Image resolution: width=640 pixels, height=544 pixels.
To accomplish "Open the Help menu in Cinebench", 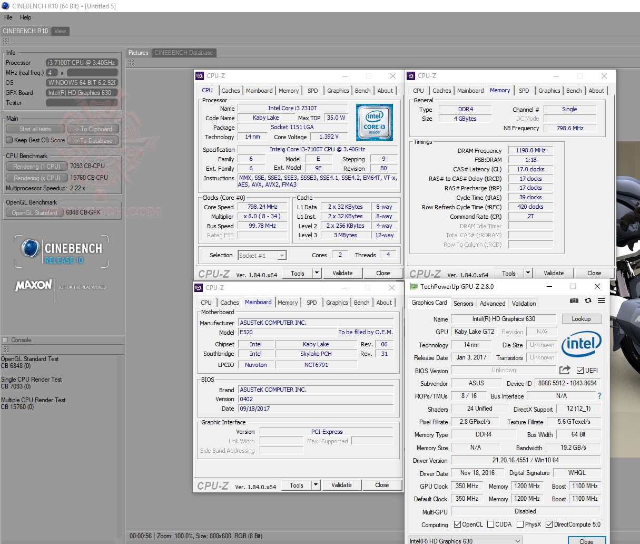I will 25,17.
